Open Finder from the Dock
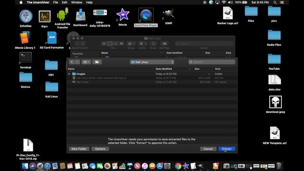 pyautogui.click(x=25, y=166)
